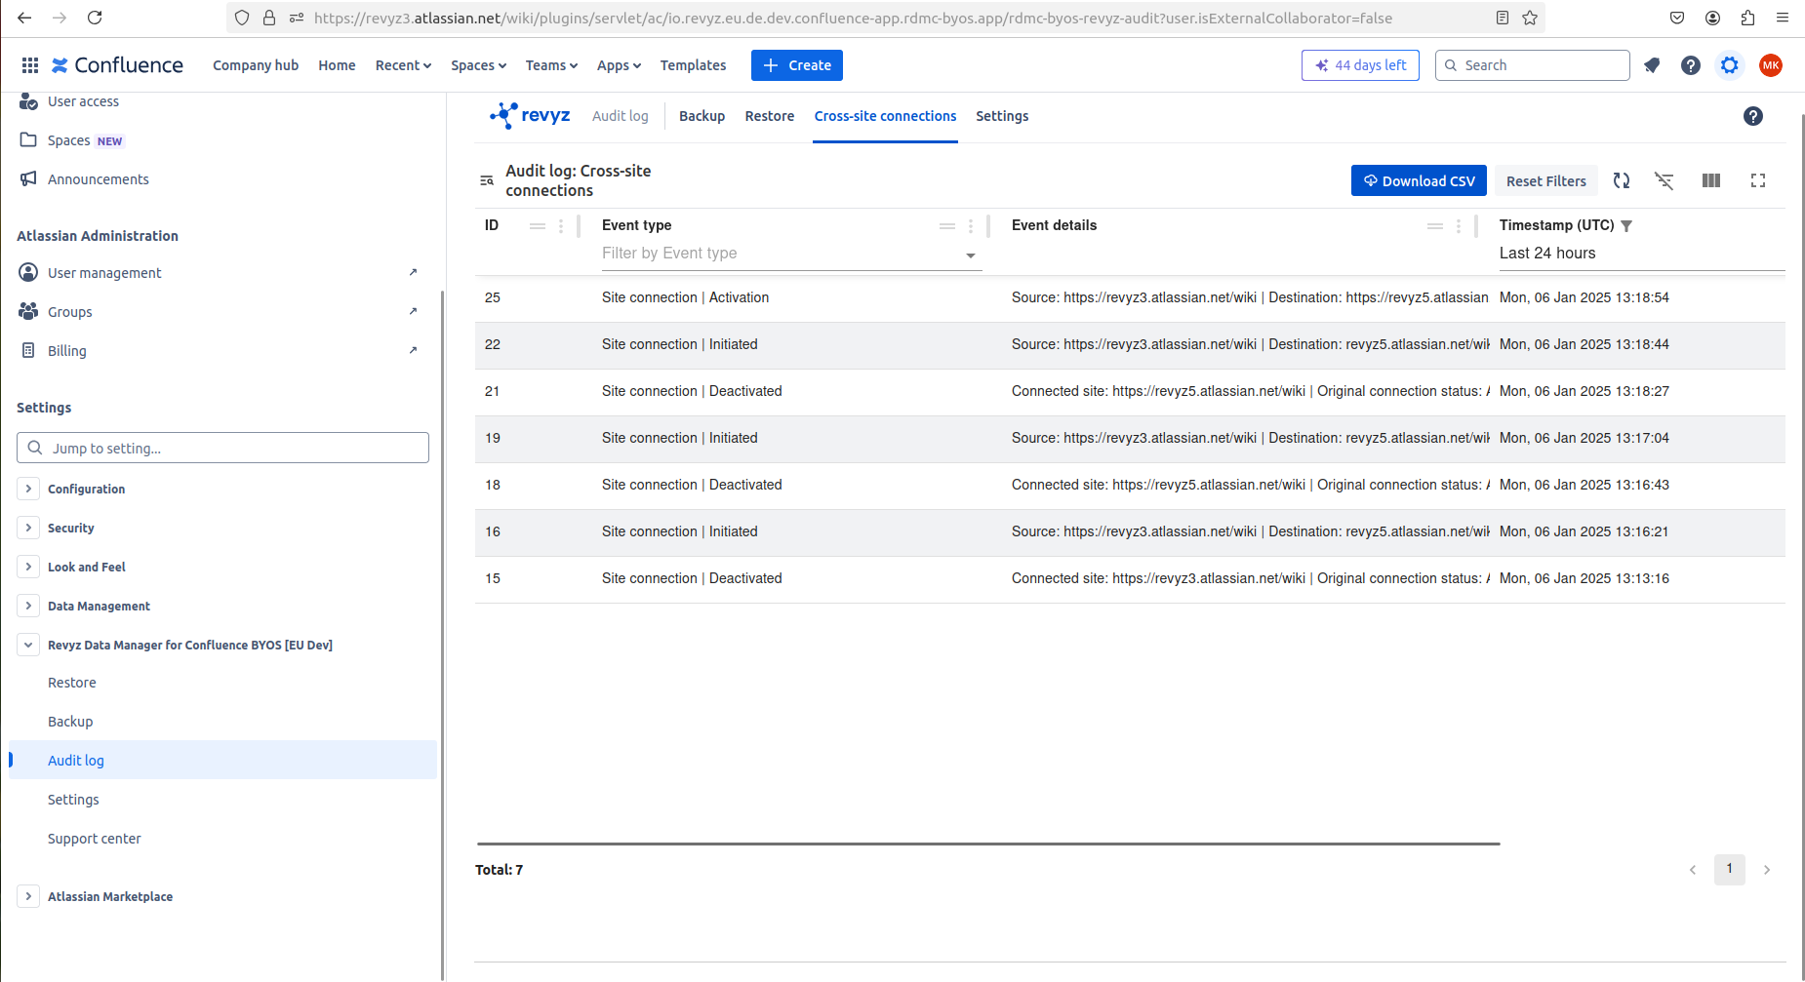Viewport: 1805px width, 982px height.
Task: Open the Teams dropdown menu
Action: point(551,65)
